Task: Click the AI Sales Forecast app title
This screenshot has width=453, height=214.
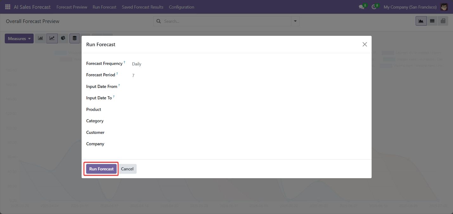Action: 32,7
